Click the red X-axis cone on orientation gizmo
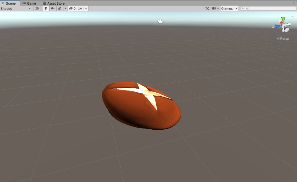This screenshot has width=297, height=182. 281,23
